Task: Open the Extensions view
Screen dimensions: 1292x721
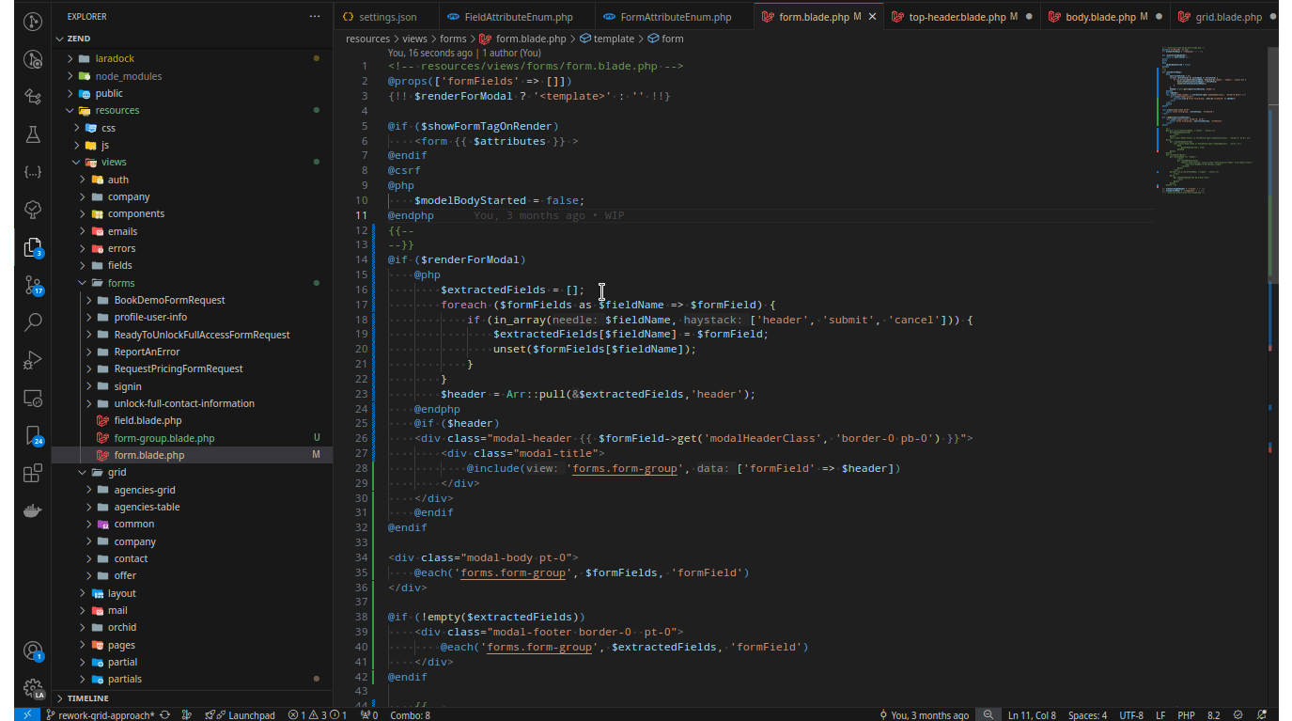Action: [x=33, y=473]
